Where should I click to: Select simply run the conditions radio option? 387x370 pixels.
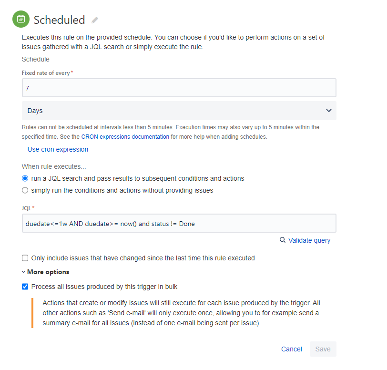point(25,190)
